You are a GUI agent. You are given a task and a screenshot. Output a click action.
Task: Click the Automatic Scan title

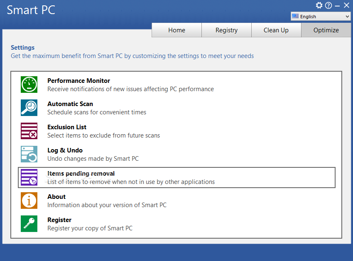70,104
